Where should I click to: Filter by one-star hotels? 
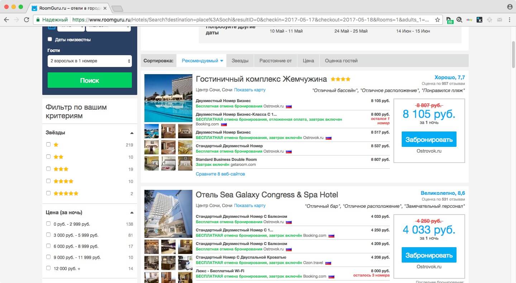coord(48,145)
